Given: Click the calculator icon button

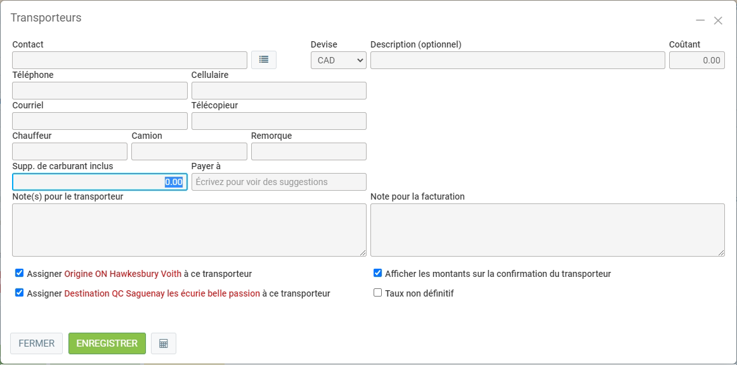Looking at the screenshot, I should pos(164,343).
